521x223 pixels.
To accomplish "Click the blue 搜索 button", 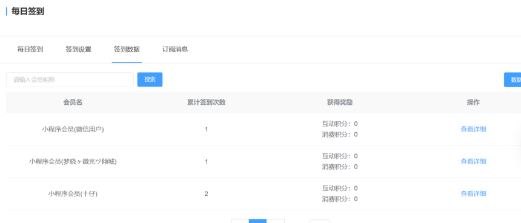I will [150, 79].
